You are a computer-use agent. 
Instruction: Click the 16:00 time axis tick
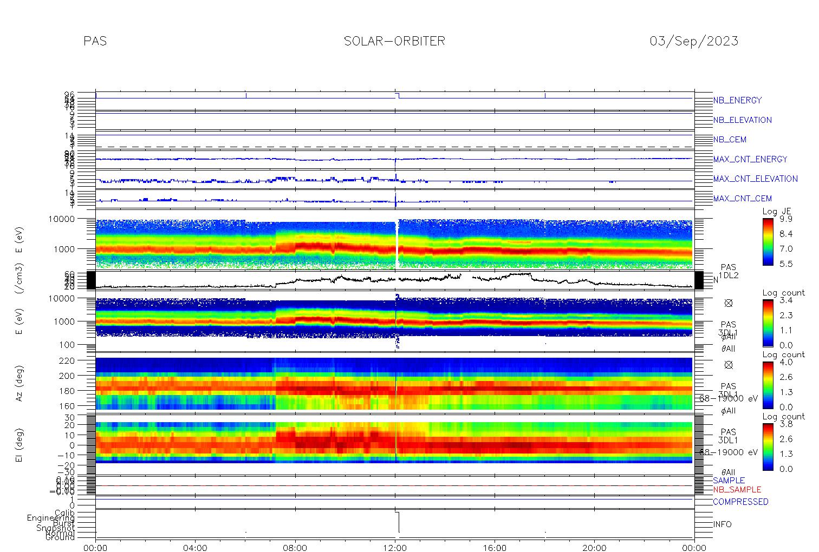[495, 548]
